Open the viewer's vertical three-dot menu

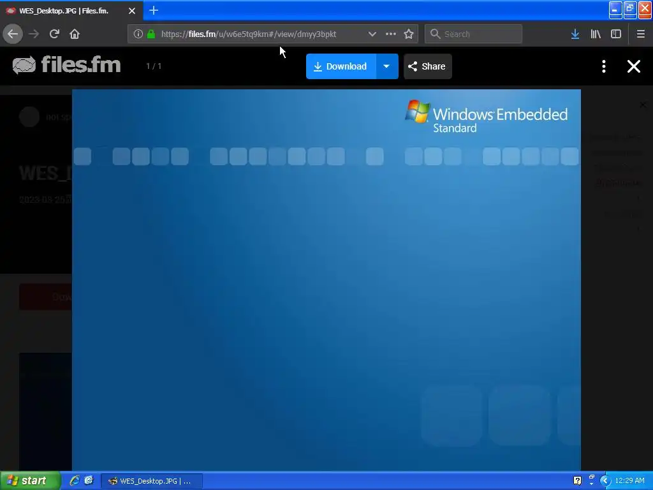click(x=604, y=66)
